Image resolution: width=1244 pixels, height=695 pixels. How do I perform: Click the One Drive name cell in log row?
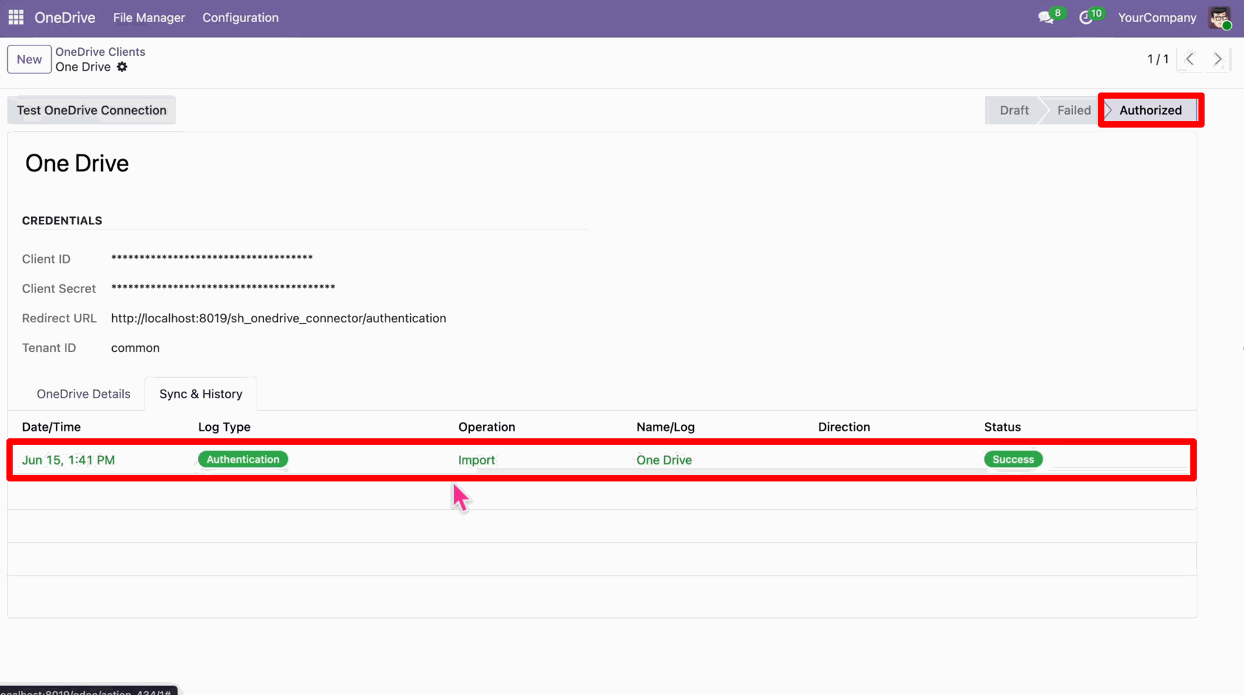[664, 460]
